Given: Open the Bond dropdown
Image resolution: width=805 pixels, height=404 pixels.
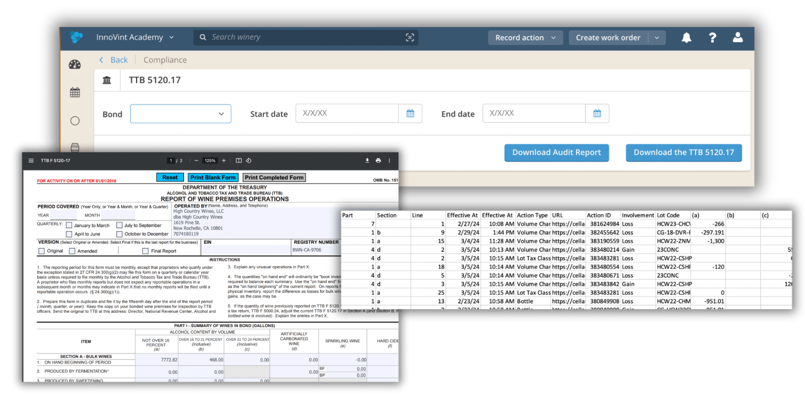Looking at the screenshot, I should pos(180,114).
